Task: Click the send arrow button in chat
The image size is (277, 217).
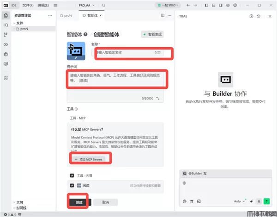Action: (x=267, y=201)
